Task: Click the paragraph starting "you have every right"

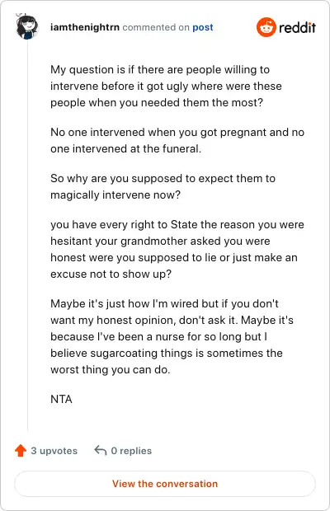Action: click(177, 249)
